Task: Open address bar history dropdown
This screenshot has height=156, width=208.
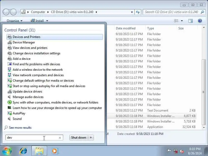Action: click(132, 12)
